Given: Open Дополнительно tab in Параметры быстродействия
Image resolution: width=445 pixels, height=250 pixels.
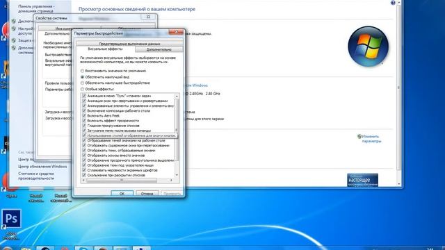Looking at the screenshot, I should coord(159,49).
